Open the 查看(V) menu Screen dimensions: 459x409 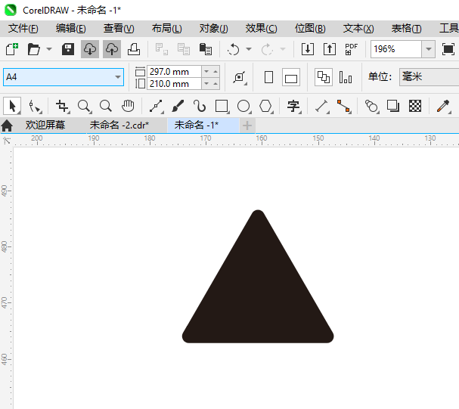click(x=119, y=29)
